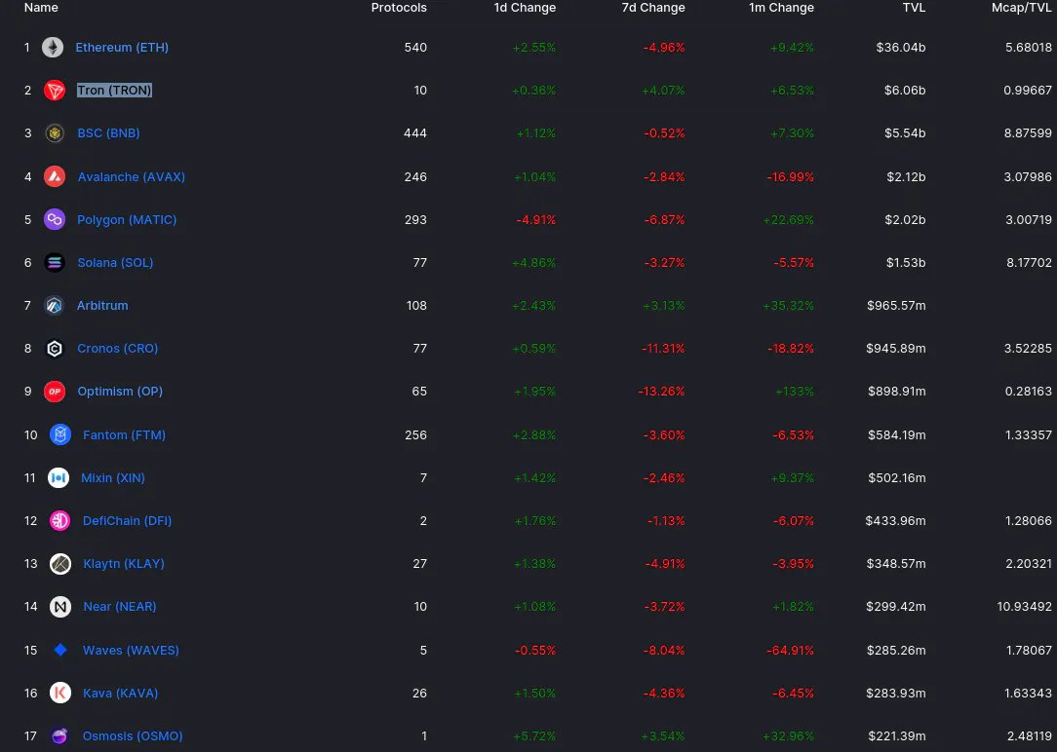Open the Optimism (OP) chain link
The image size is (1057, 752).
coord(120,392)
